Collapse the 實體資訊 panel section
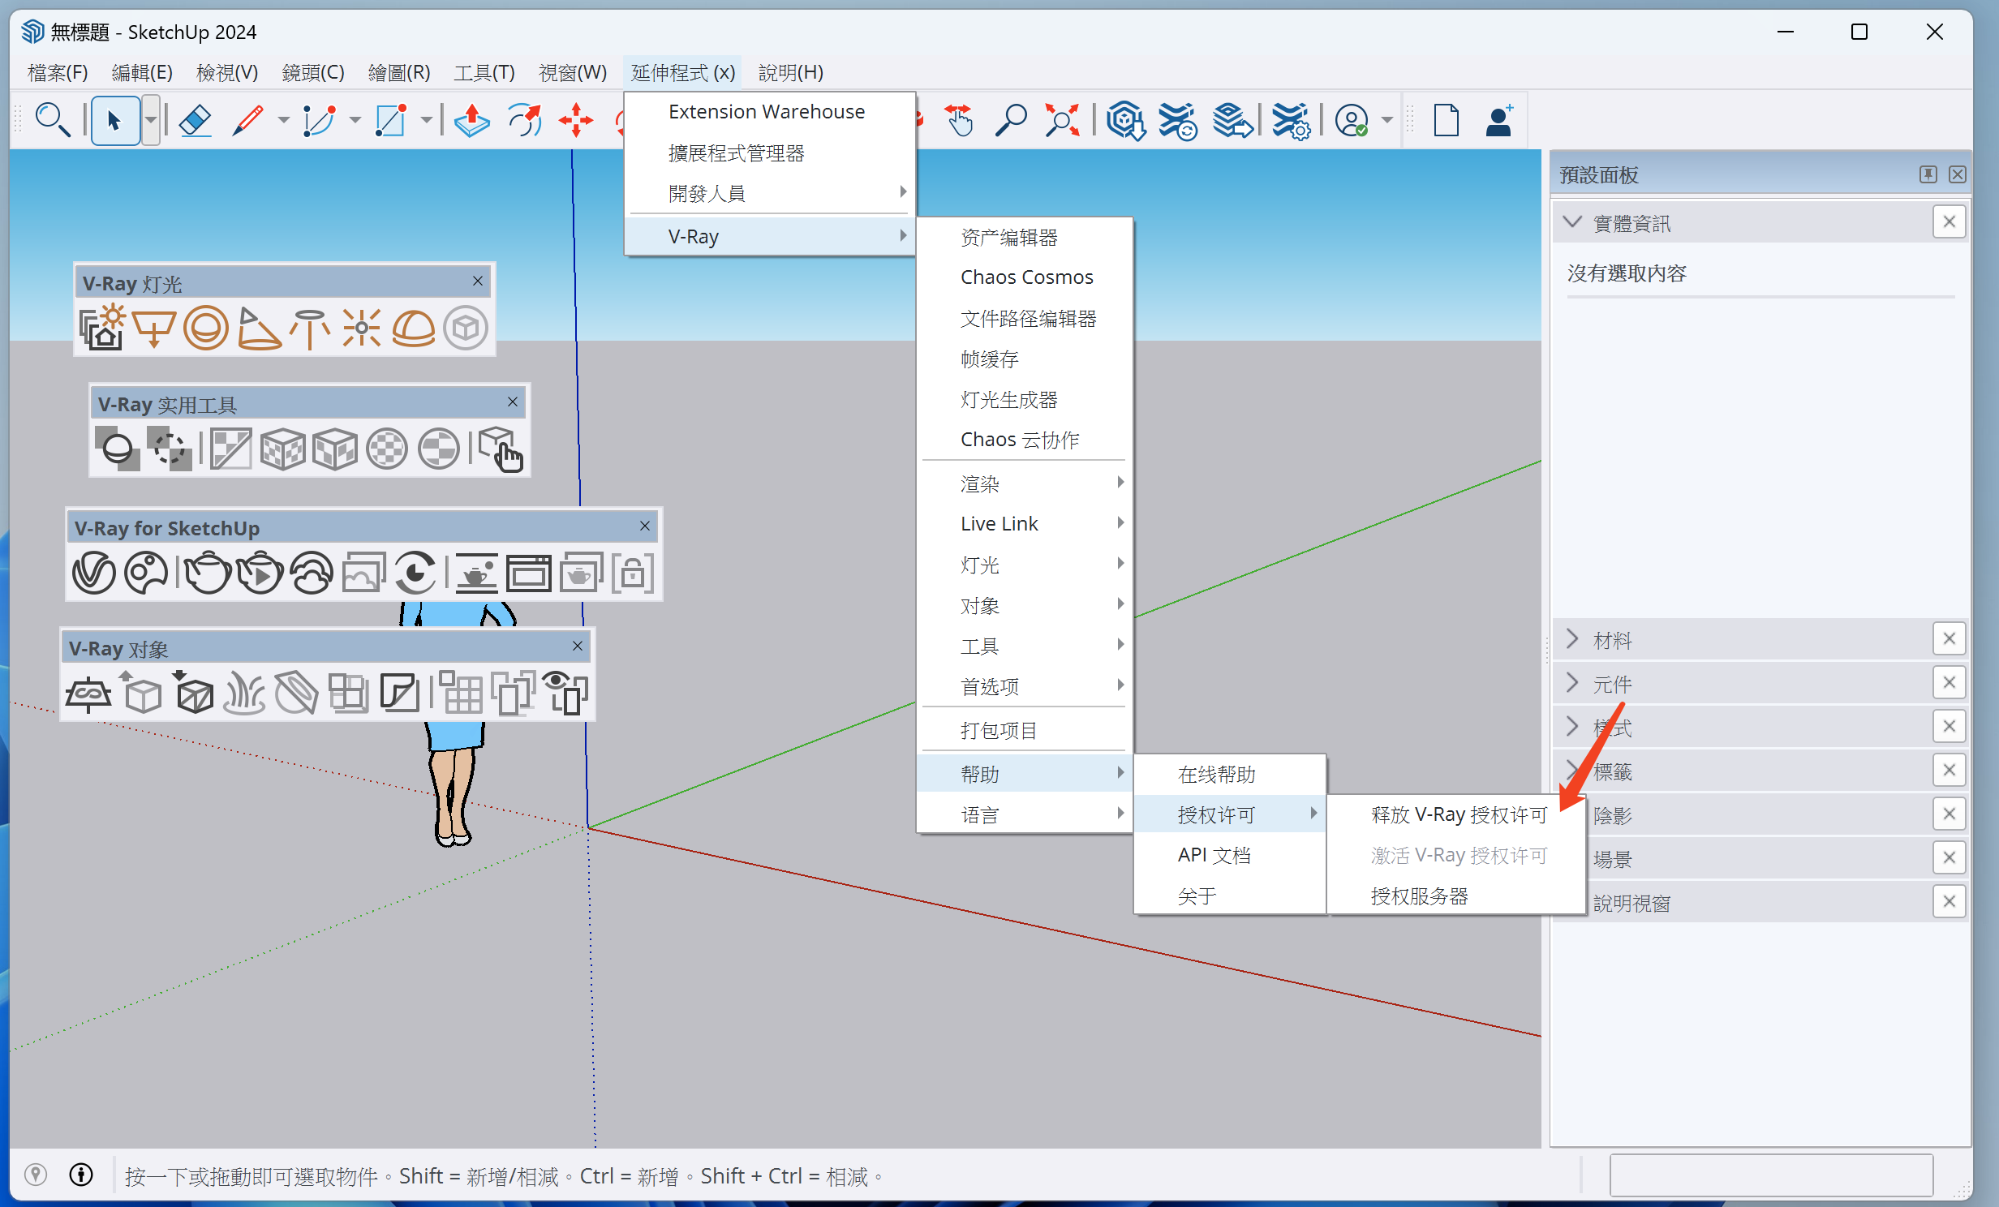Screen dimensions: 1999x1207 [x=1573, y=222]
